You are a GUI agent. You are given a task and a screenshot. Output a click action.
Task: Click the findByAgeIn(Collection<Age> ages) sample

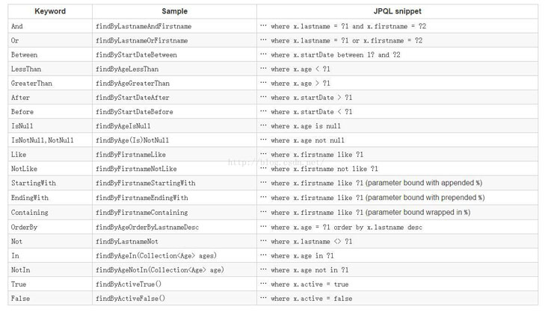pos(156,255)
